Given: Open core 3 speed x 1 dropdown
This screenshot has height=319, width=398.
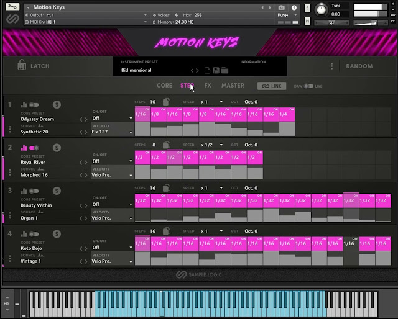Looking at the screenshot, I should click(x=211, y=188).
